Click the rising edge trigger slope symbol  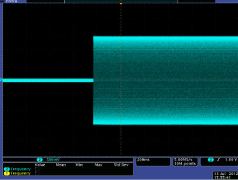[218, 160]
